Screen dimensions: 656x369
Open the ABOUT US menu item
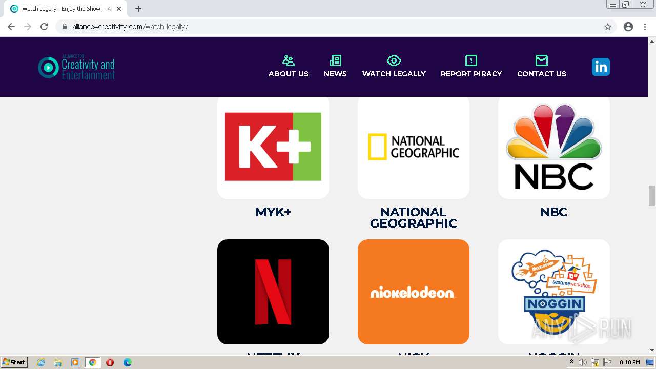tap(289, 74)
